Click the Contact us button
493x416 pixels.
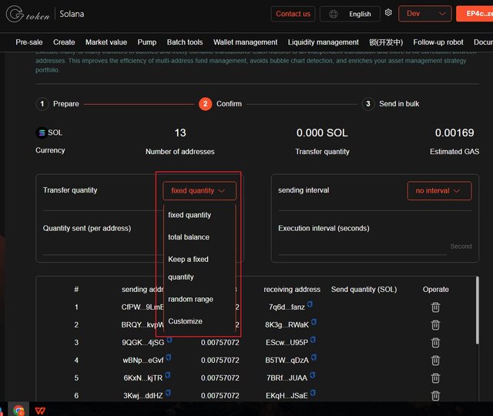(x=293, y=14)
